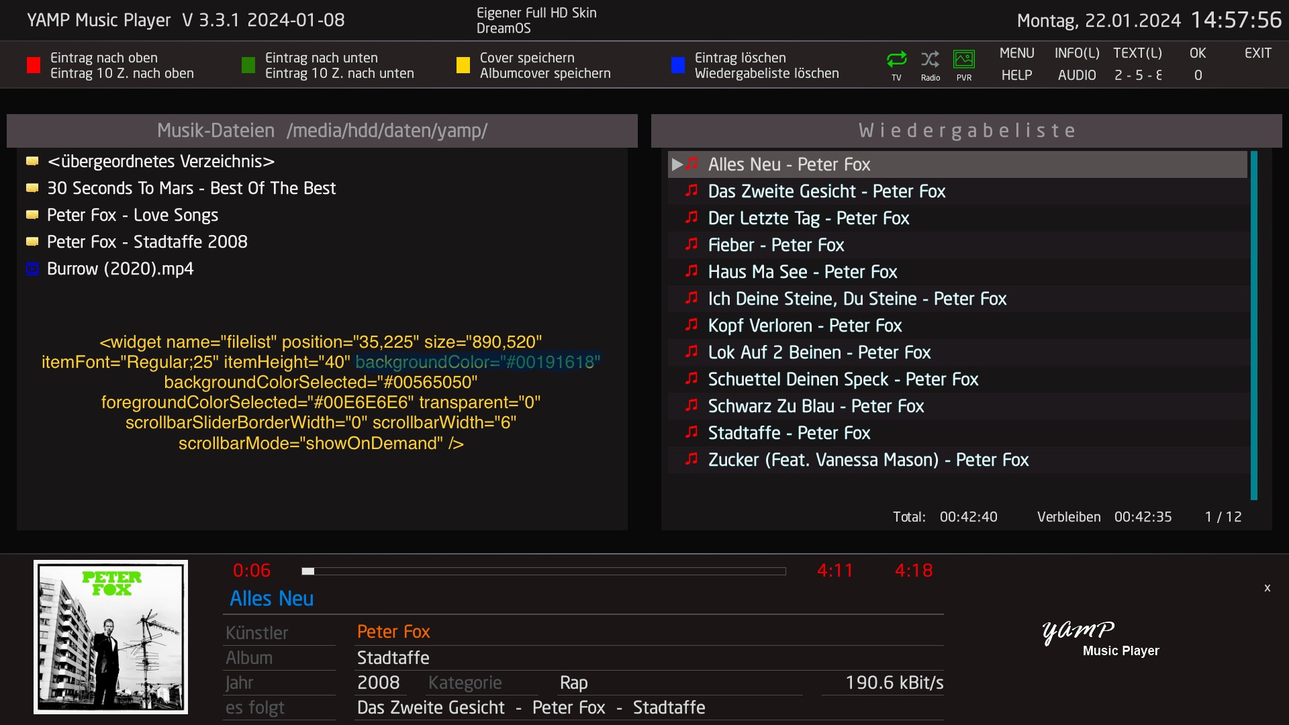
Task: Click the song progress bar
Action: pos(544,571)
